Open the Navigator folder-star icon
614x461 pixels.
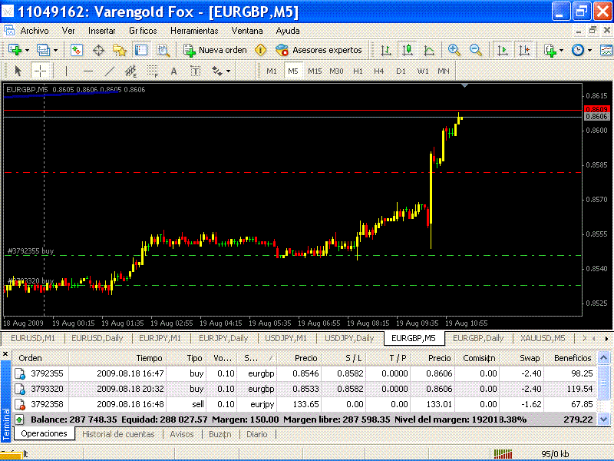pyautogui.click(x=120, y=50)
